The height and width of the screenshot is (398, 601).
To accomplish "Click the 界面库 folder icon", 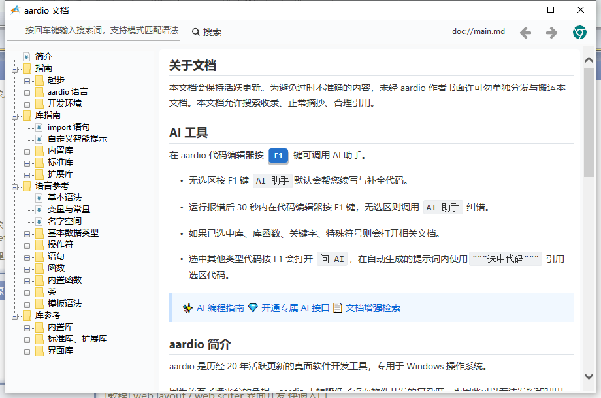I will (x=39, y=351).
